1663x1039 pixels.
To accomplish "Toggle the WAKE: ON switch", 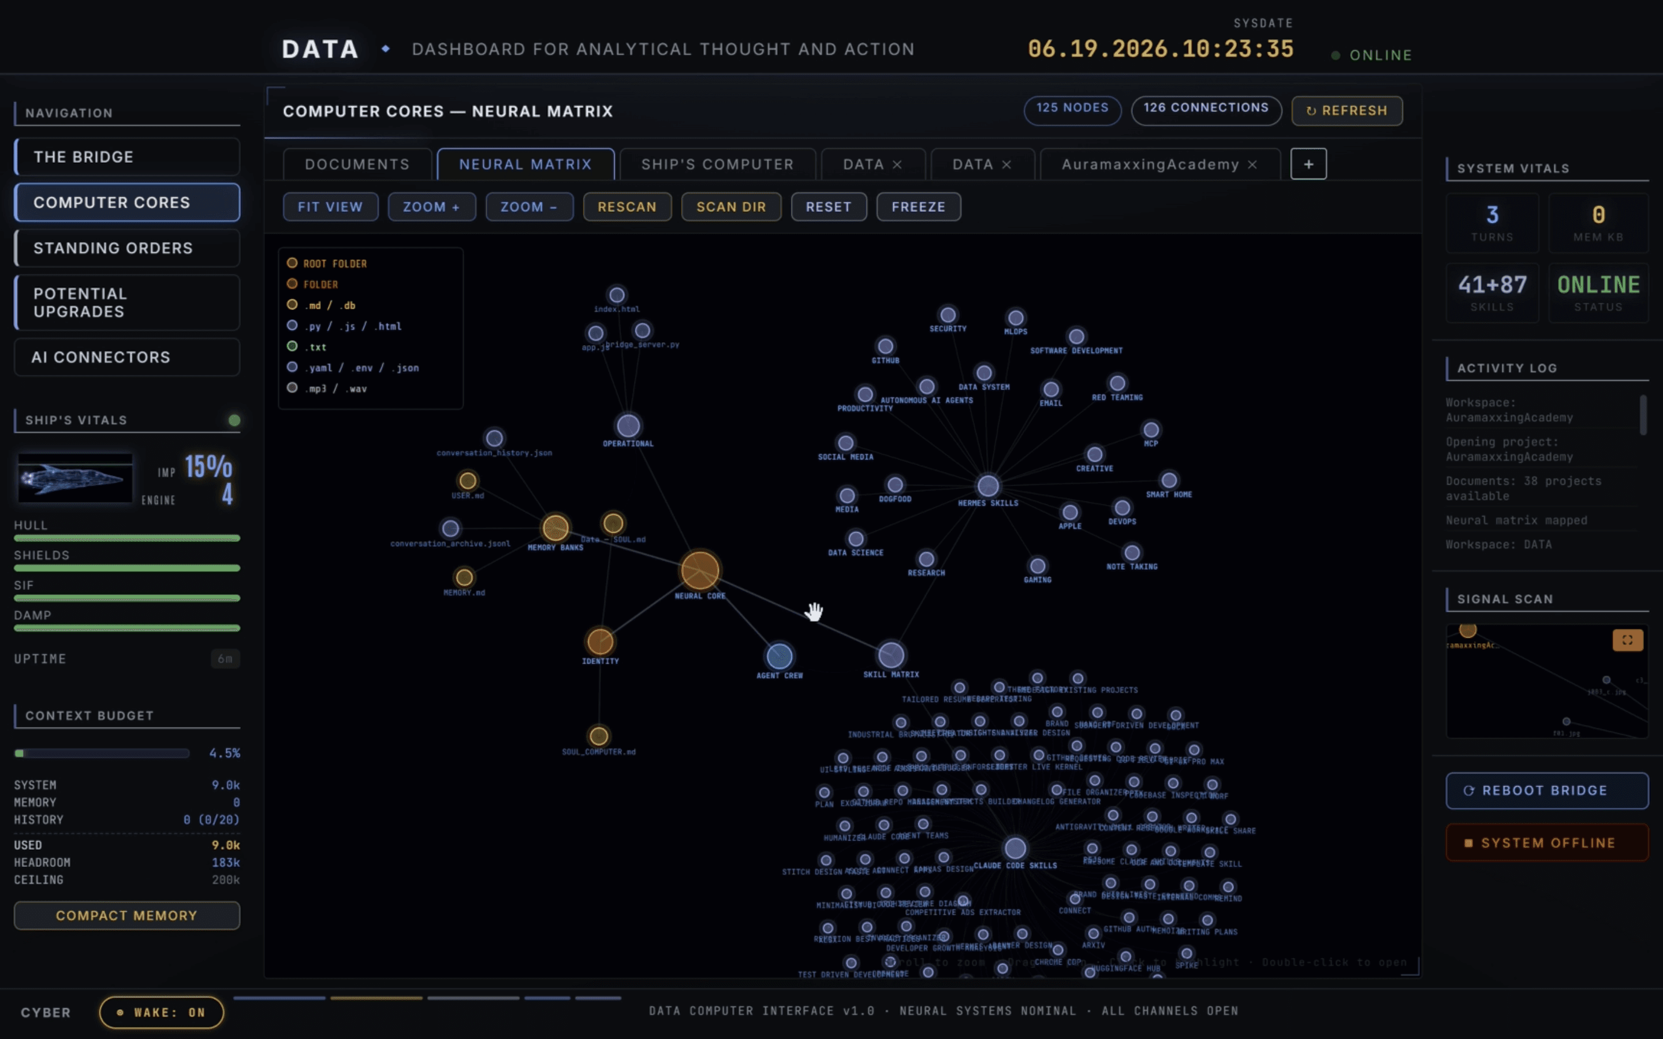I will tap(162, 1012).
